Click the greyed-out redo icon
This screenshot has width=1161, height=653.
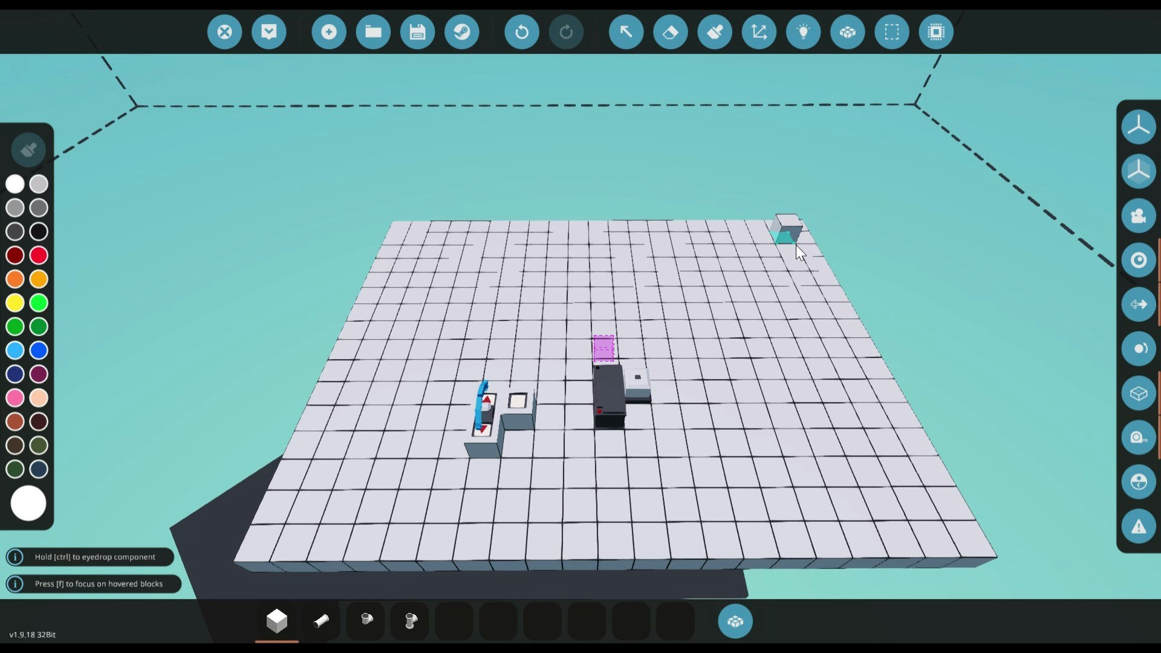(x=566, y=31)
